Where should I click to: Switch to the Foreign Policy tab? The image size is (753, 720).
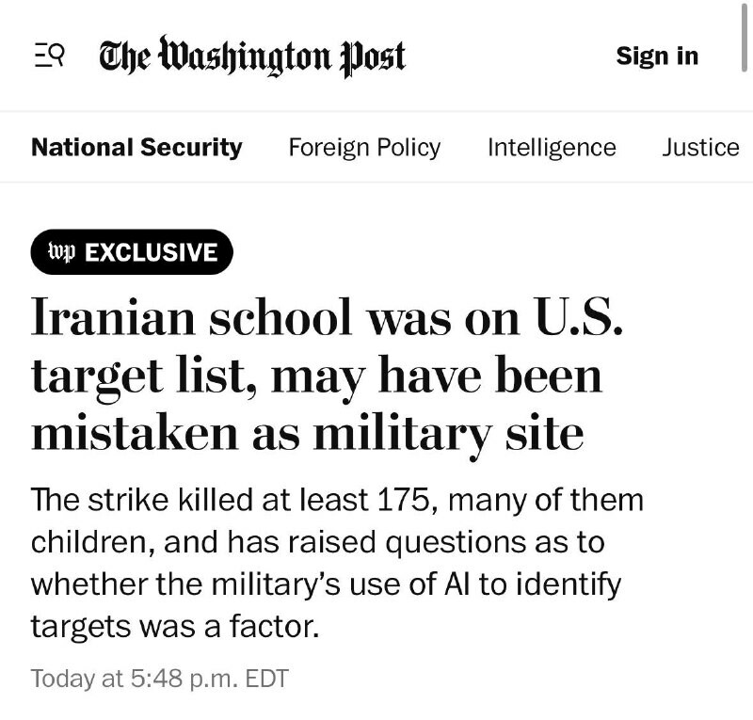(364, 148)
